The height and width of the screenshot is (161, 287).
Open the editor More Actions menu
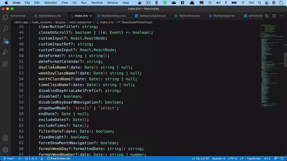(x=281, y=16)
